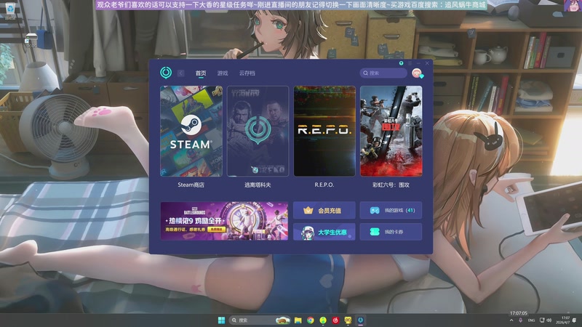The width and height of the screenshot is (582, 327).
Task: Open the 云存档 tab
Action: click(247, 73)
